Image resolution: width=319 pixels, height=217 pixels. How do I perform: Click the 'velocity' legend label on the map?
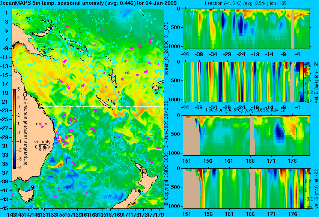pyautogui.click(x=42, y=141)
